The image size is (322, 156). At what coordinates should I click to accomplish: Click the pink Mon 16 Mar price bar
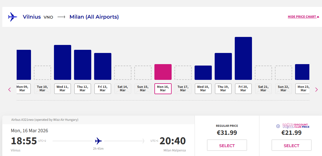[x=163, y=72]
